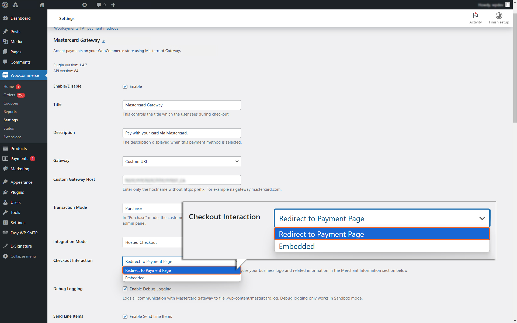This screenshot has width=517, height=323.
Task: Open the Media library from sidebar
Action: (16, 41)
